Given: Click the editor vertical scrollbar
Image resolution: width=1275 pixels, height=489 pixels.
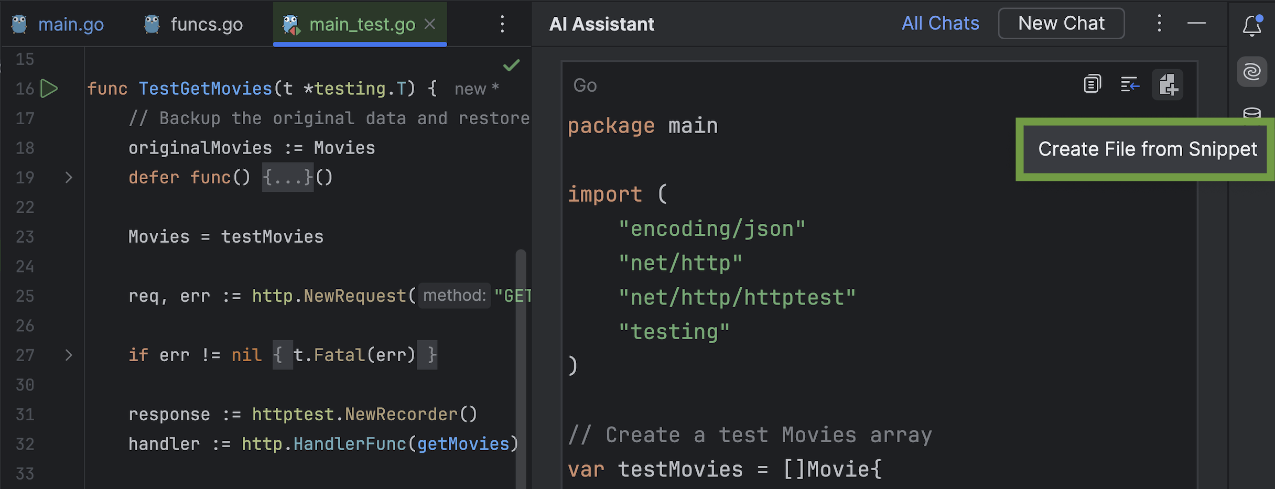Looking at the screenshot, I should [521, 367].
